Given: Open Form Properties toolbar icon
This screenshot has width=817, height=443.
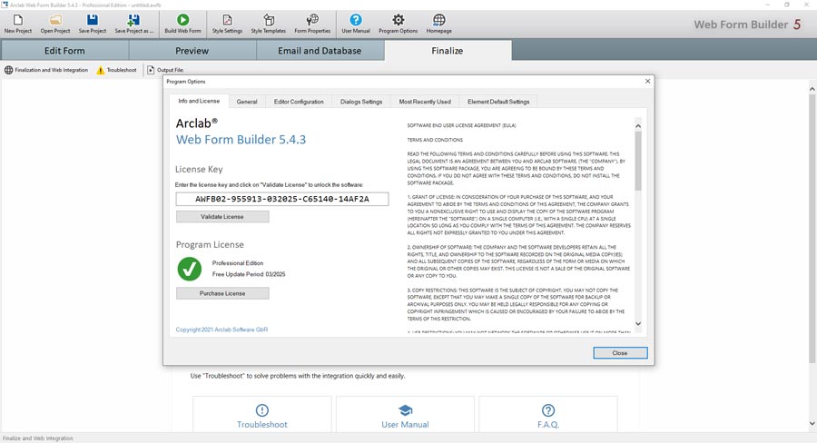Looking at the screenshot, I should coord(312,20).
